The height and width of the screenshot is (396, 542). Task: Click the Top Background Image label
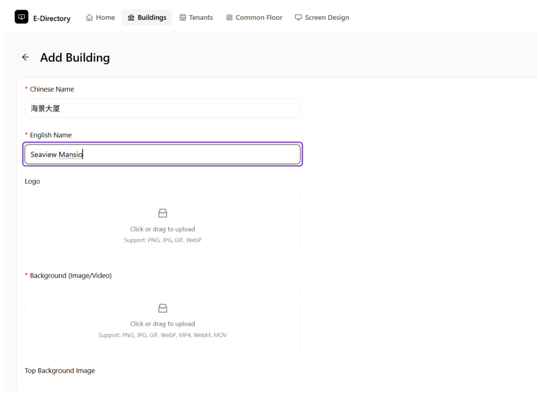click(x=60, y=371)
